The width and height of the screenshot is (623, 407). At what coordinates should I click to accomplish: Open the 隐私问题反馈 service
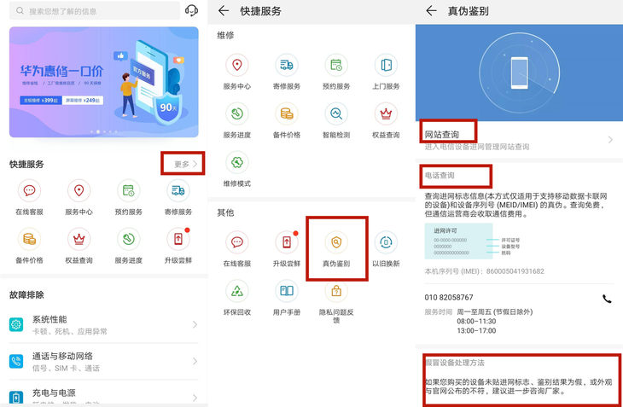click(336, 302)
